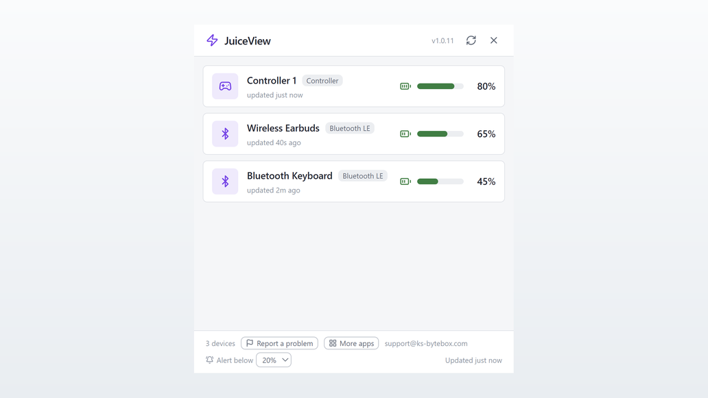708x398 pixels.
Task: Click the gamepad icon for Controller 1
Action: point(225,86)
